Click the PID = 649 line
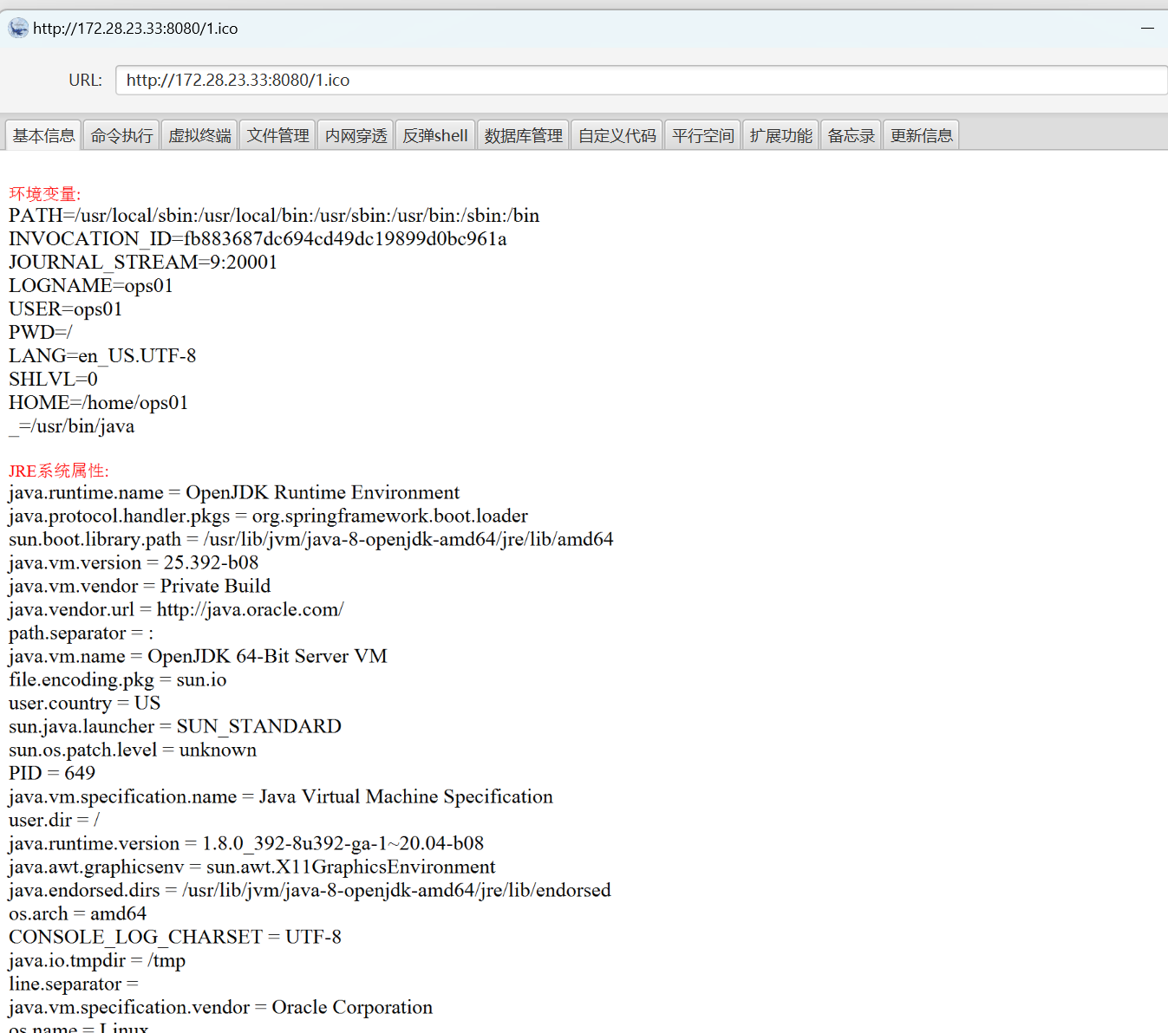This screenshot has height=1033, width=1168. [x=52, y=773]
